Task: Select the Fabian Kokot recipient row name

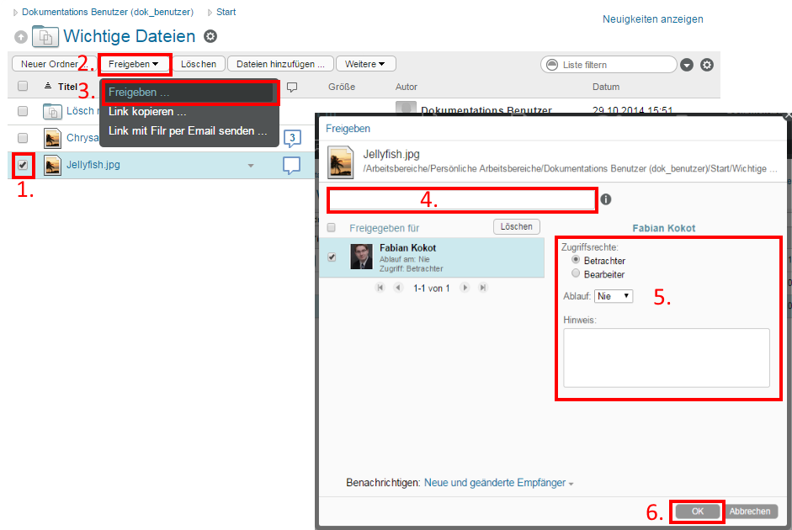Action: tap(407, 248)
